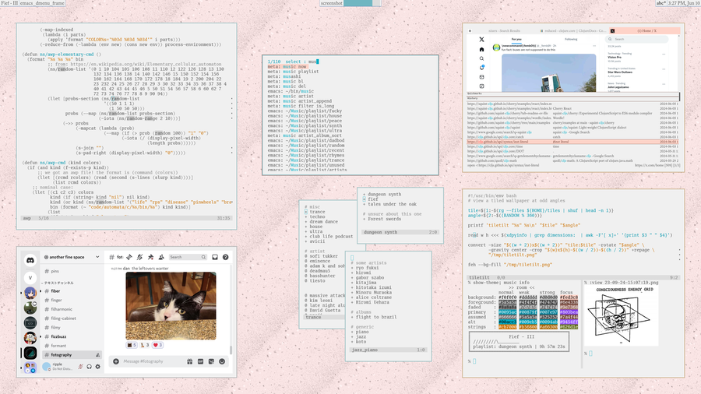Open more options beside 'Vision Pro' trend
The width and height of the screenshot is (701, 394).
[x=664, y=54]
